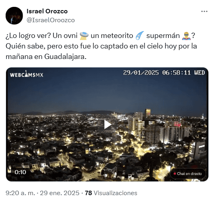Click the tweet text starting ¿Lo logro ver?
This screenshot has width=214, height=202.
tap(101, 46)
